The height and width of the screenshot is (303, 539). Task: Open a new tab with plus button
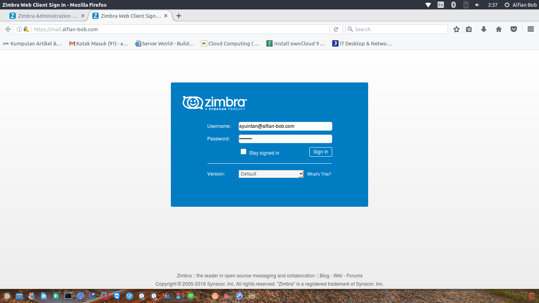coord(179,16)
